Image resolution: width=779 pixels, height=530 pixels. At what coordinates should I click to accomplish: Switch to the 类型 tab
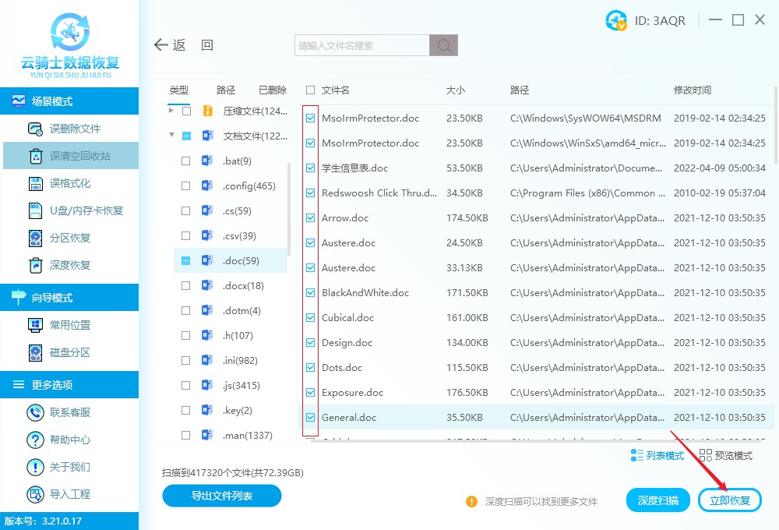click(179, 90)
